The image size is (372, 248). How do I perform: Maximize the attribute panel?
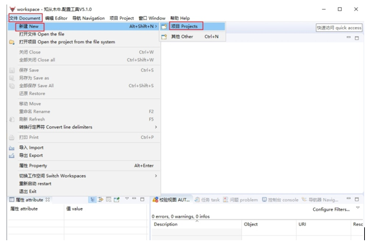click(x=142, y=200)
